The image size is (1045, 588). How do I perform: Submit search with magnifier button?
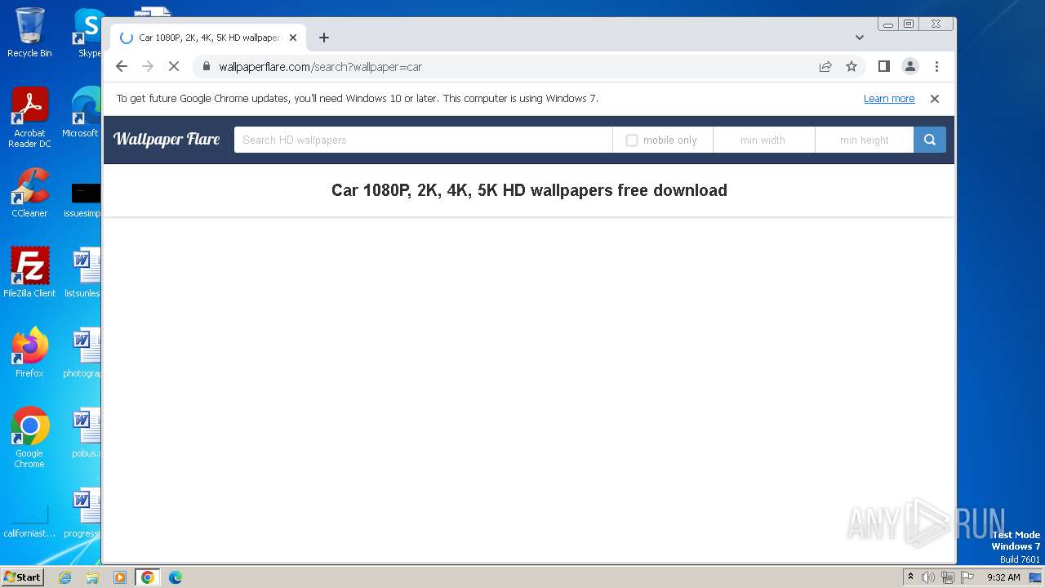click(x=930, y=140)
